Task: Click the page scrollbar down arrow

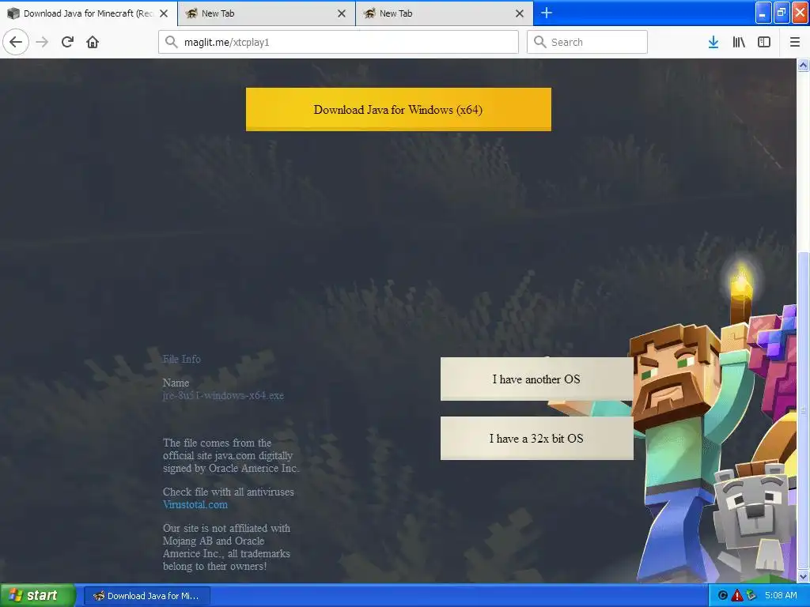Action: 803,576
